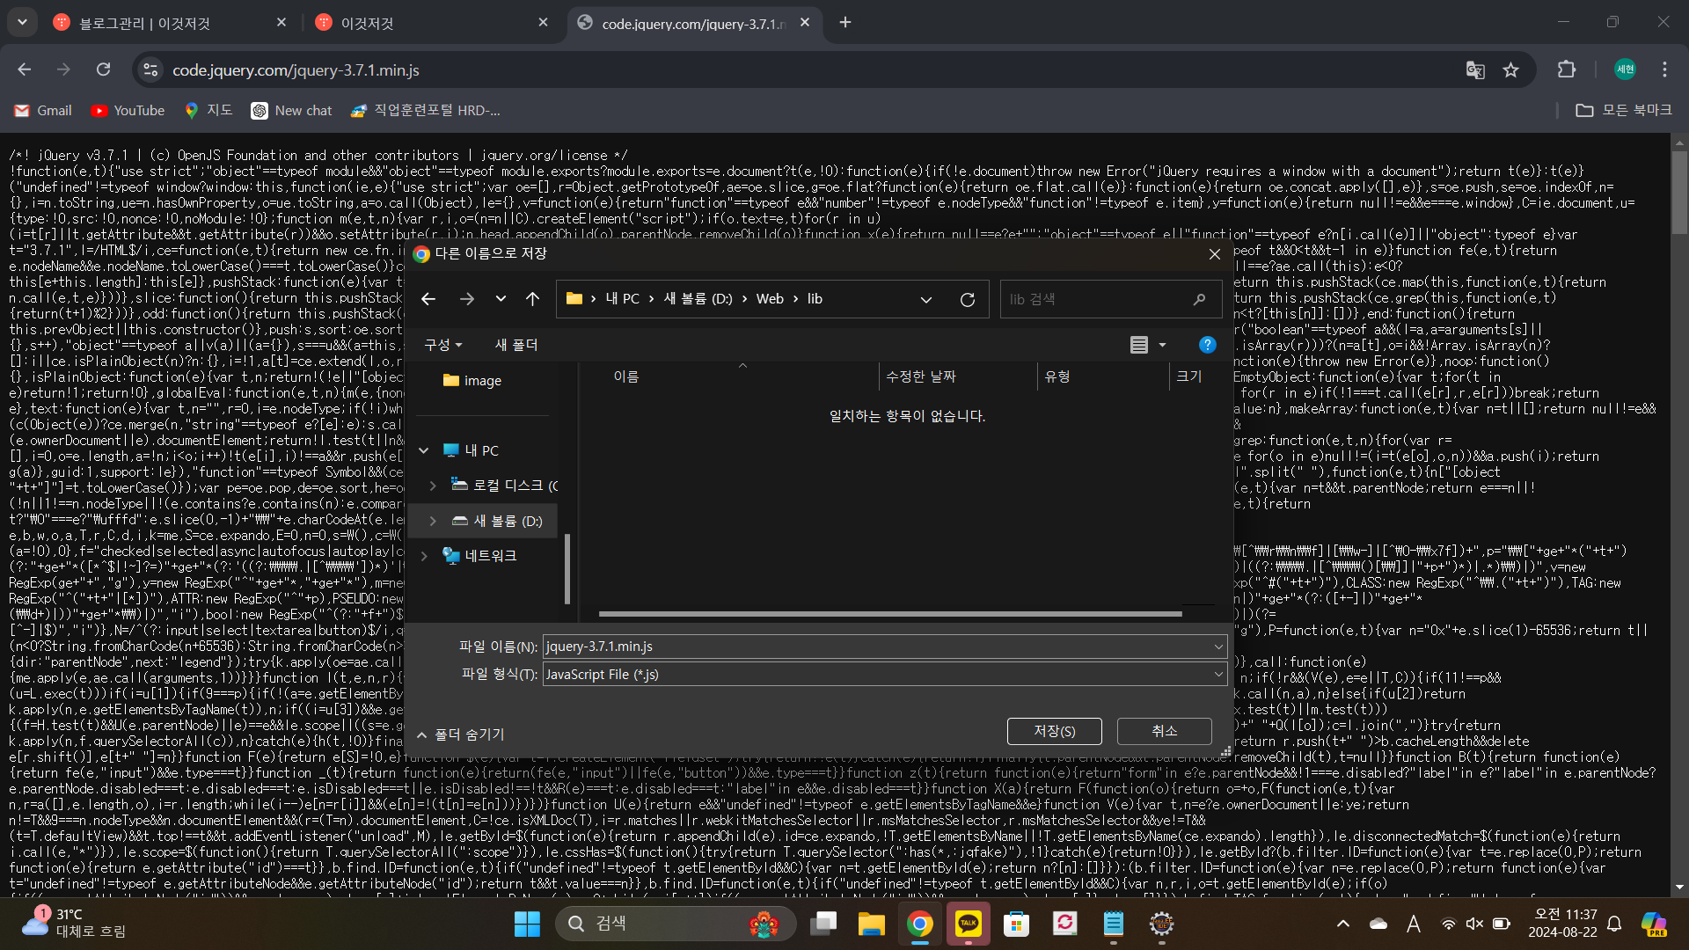
Task: Switch to the 이것저것 browser tab
Action: click(431, 23)
